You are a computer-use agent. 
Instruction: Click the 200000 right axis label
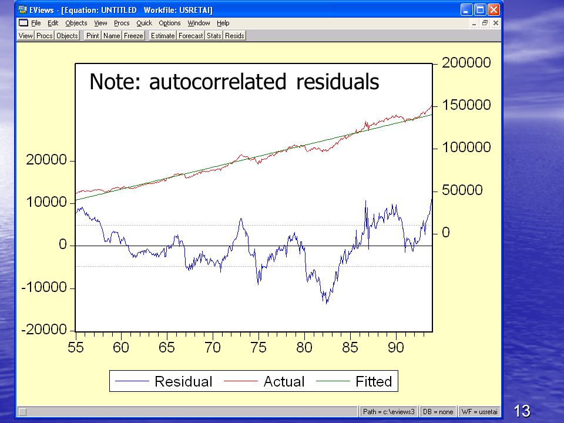point(466,63)
